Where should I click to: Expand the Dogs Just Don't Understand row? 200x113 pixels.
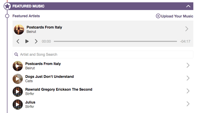188,78
